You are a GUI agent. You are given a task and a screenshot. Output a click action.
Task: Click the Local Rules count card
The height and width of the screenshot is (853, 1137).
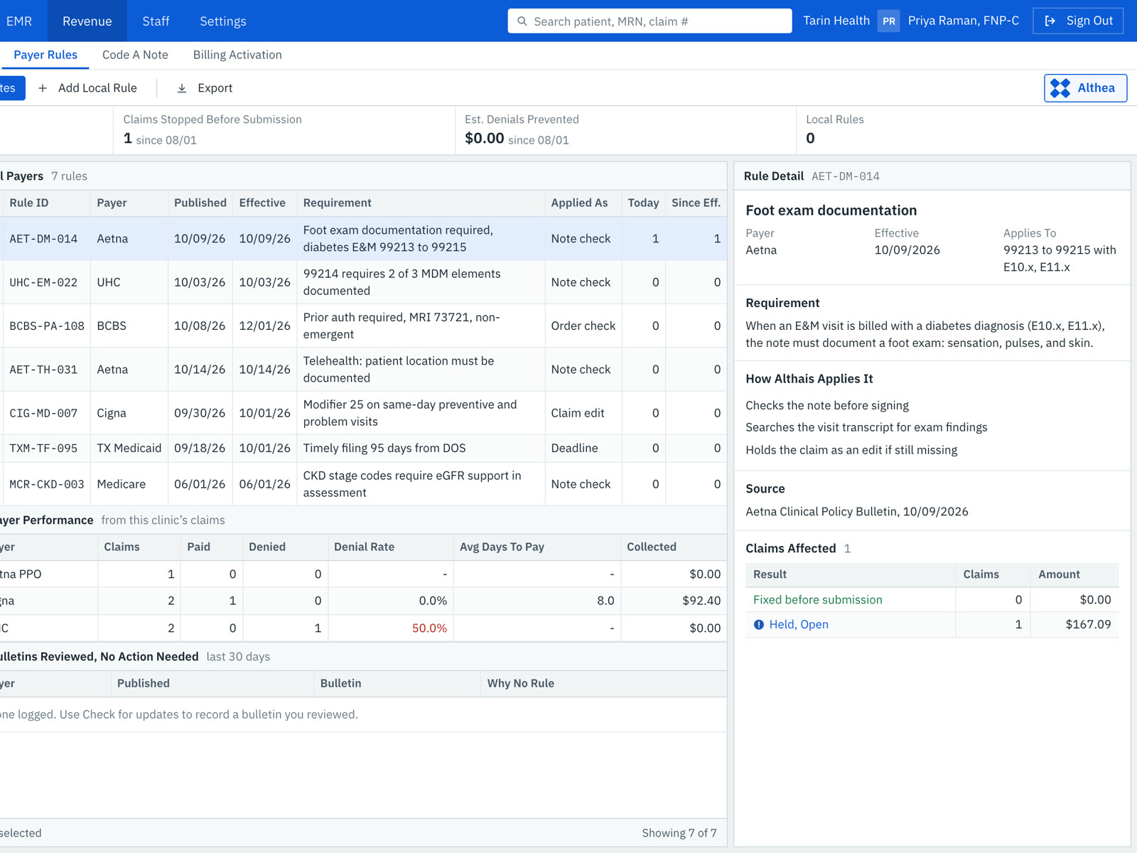[966, 130]
